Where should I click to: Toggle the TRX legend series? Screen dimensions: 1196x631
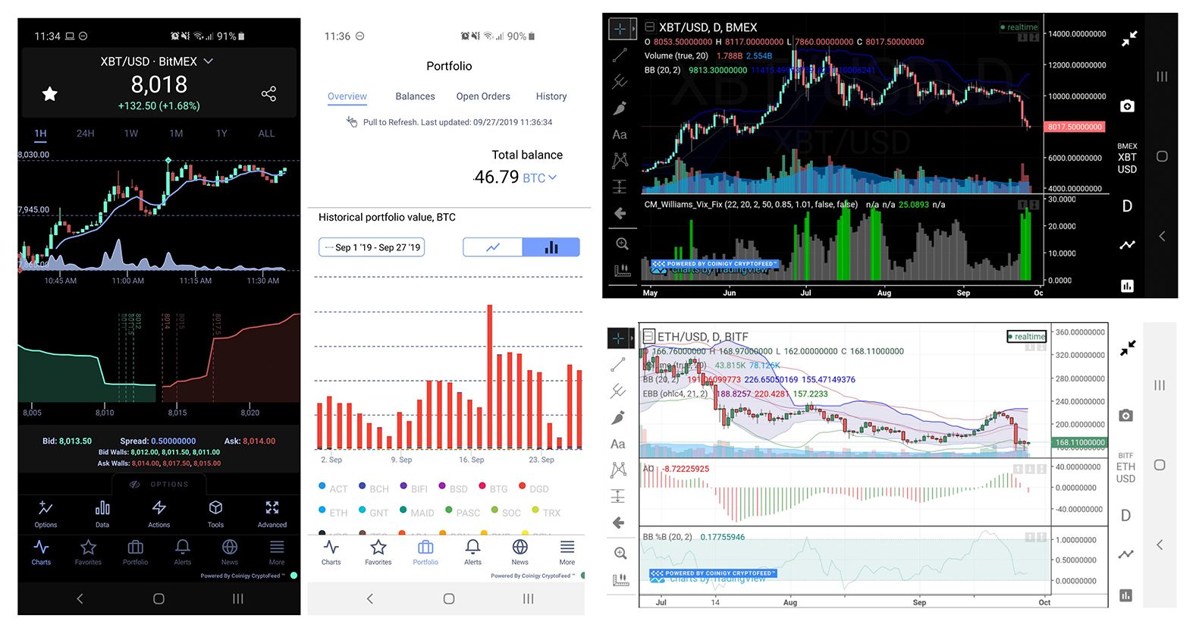tap(547, 512)
